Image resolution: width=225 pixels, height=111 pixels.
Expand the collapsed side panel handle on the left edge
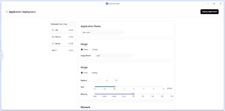(x=1, y=55)
